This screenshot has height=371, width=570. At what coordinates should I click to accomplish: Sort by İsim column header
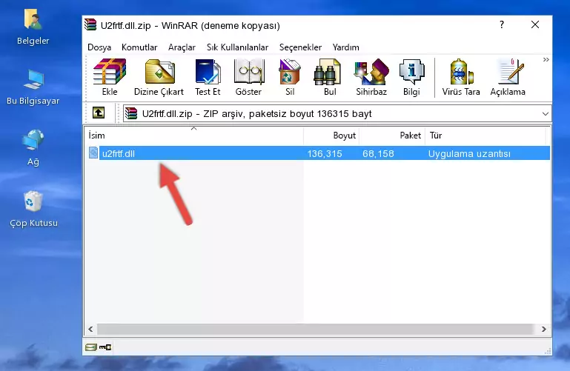pos(194,136)
